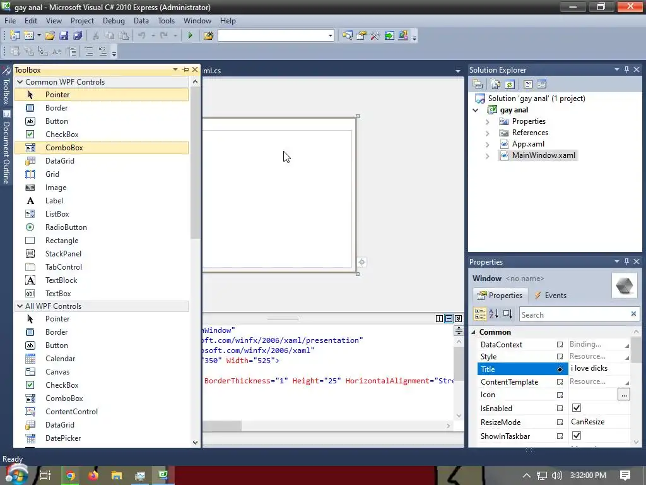Image resolution: width=646 pixels, height=485 pixels.
Task: Click the Icon property marker square
Action: 560,395
